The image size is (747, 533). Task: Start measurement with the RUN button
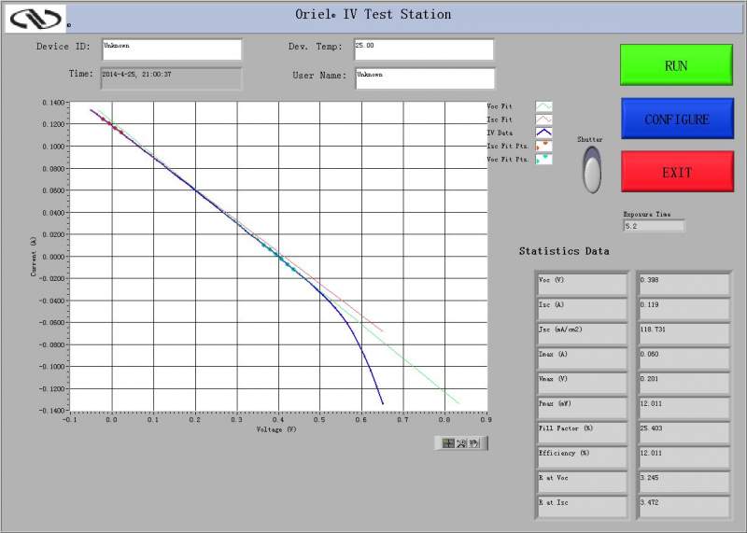tap(676, 65)
